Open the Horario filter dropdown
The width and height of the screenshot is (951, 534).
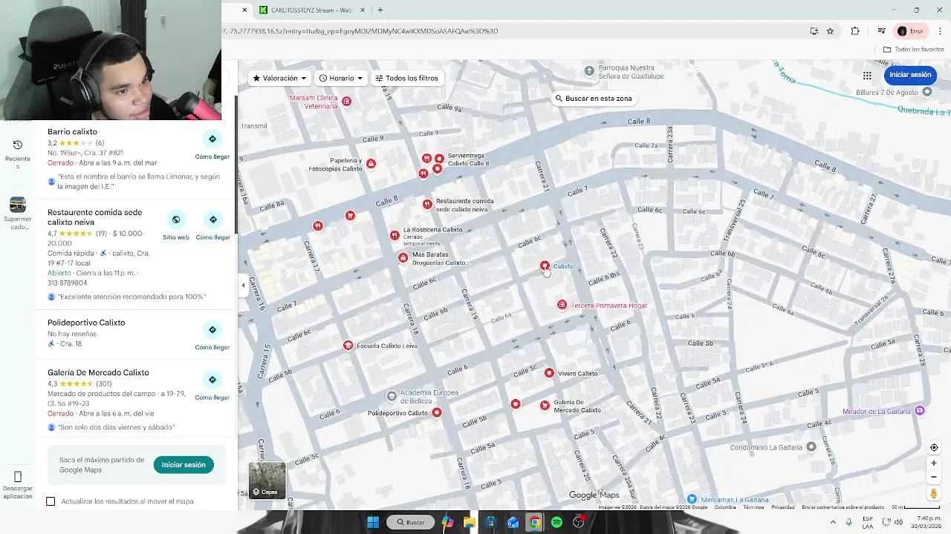pyautogui.click(x=341, y=78)
